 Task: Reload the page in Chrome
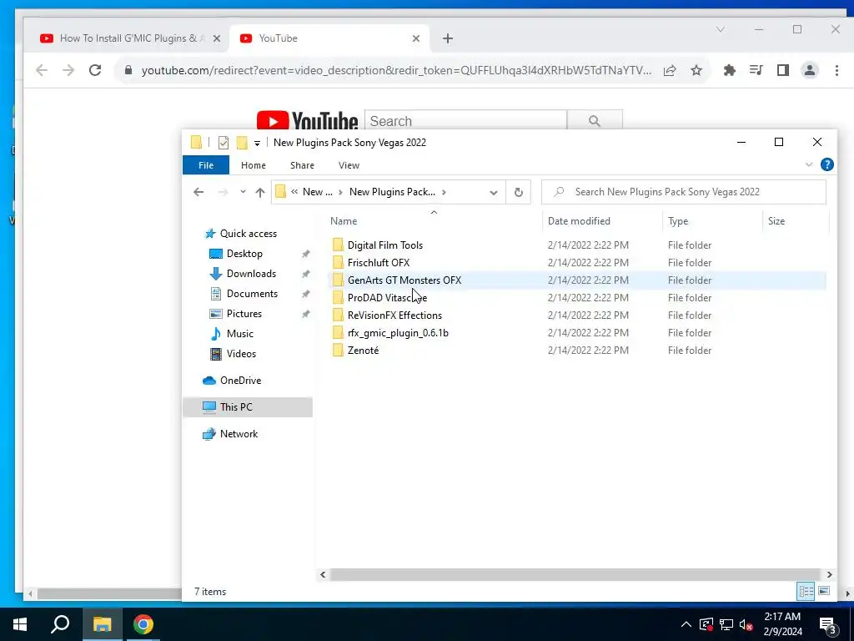(95, 70)
